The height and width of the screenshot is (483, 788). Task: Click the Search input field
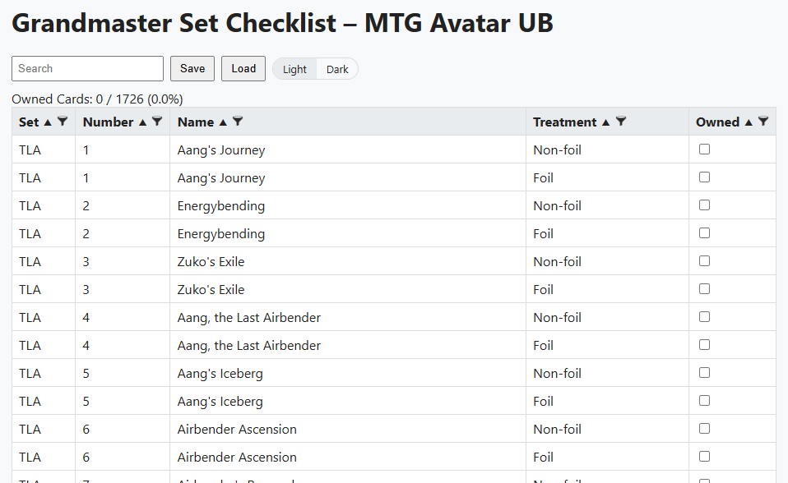click(x=86, y=68)
